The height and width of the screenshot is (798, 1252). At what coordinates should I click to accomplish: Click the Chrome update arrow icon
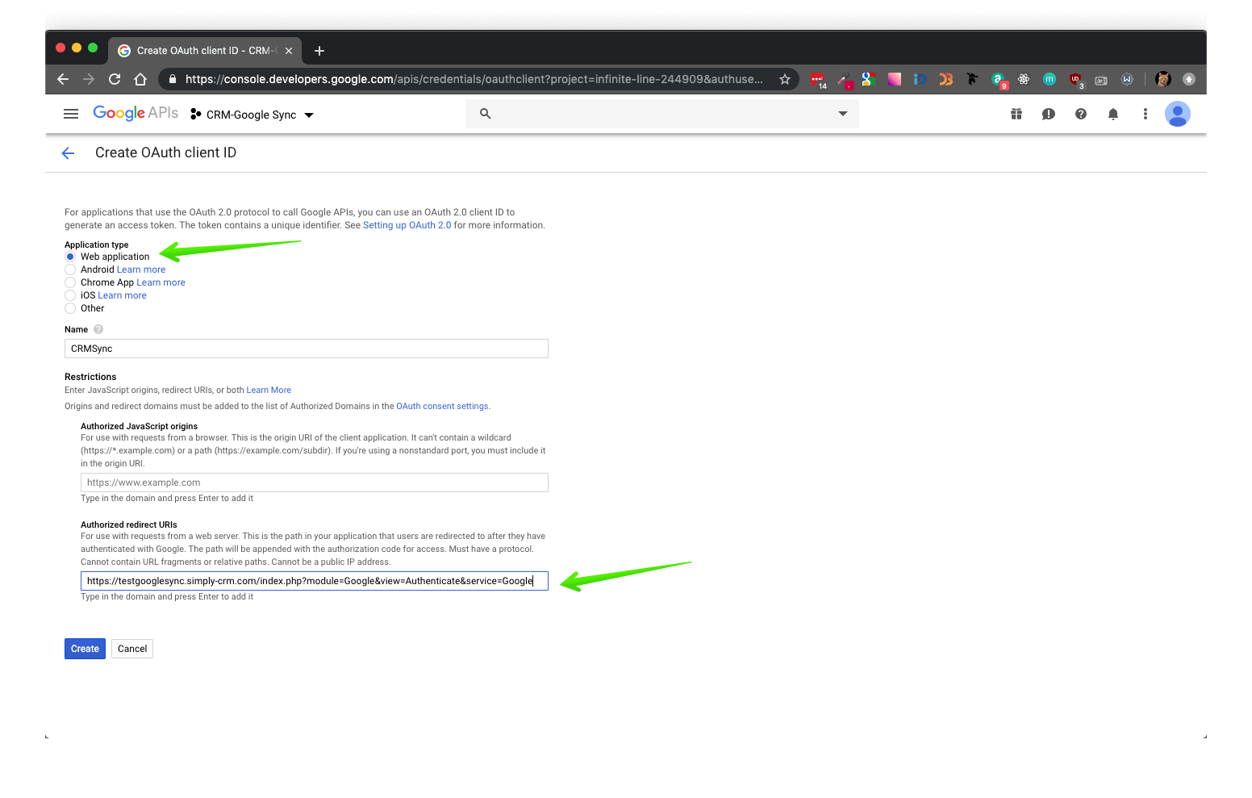coord(1189,79)
